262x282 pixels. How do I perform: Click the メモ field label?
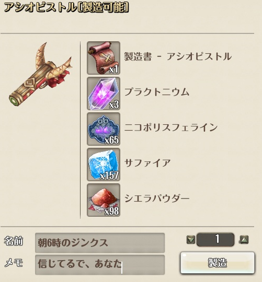tap(14, 263)
